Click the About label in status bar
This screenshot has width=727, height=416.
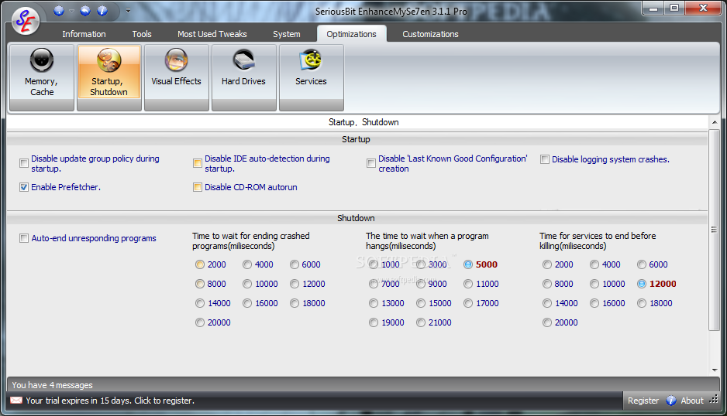point(692,401)
